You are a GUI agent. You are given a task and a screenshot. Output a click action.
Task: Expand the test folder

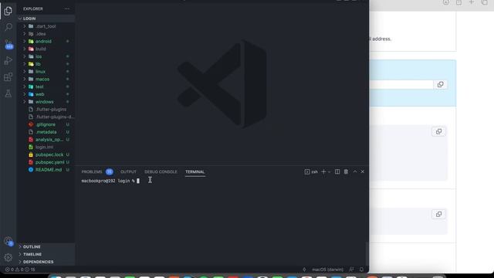click(x=46, y=86)
